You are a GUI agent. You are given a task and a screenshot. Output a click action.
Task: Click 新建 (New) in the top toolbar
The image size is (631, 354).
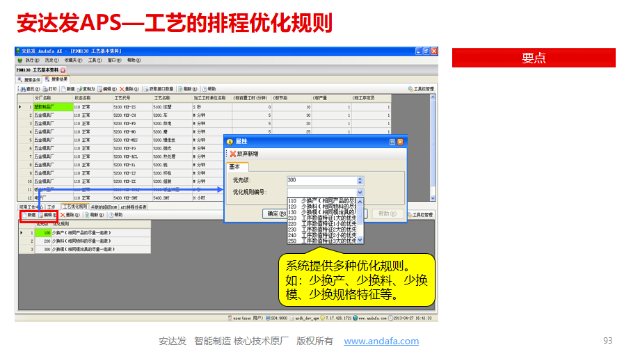tap(67, 89)
